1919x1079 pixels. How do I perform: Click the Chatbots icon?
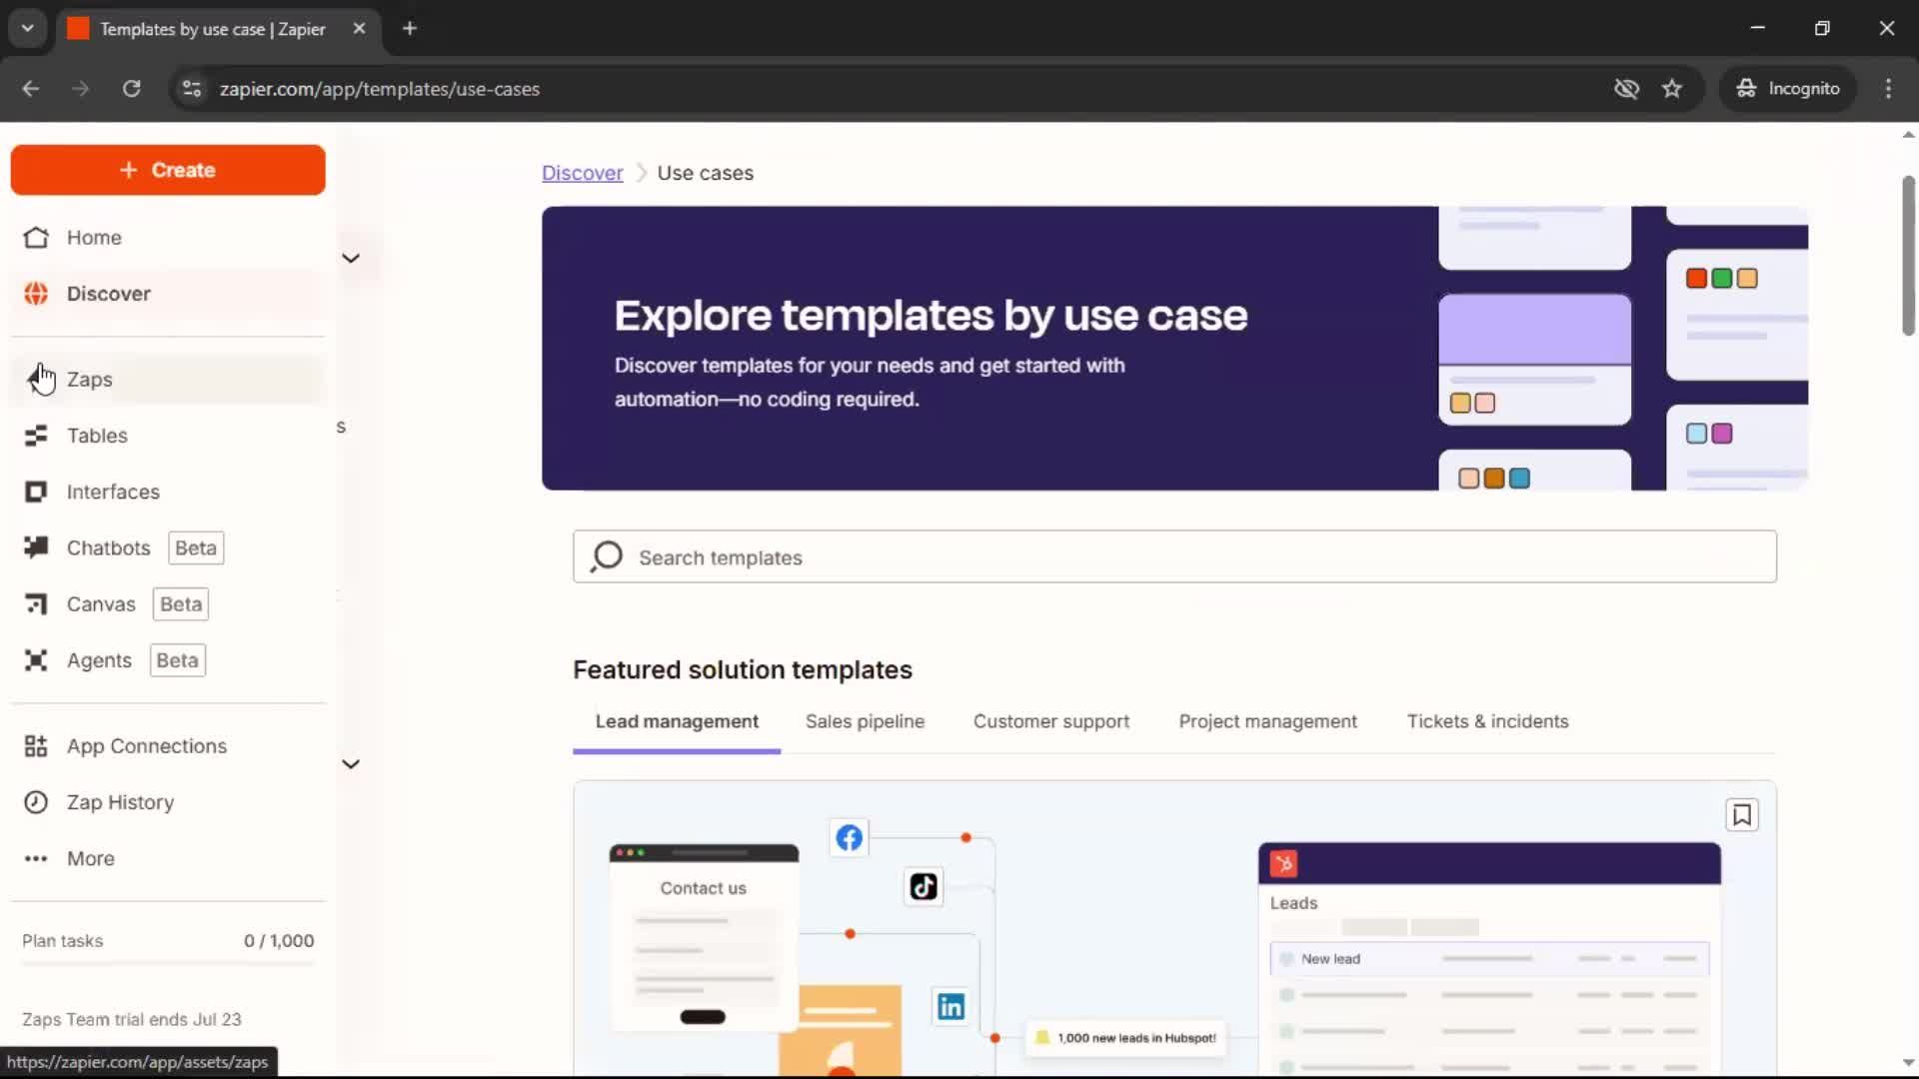(x=36, y=547)
